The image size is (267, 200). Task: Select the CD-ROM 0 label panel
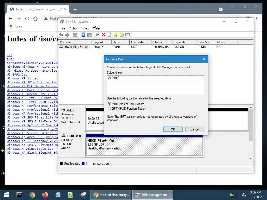coord(72,145)
